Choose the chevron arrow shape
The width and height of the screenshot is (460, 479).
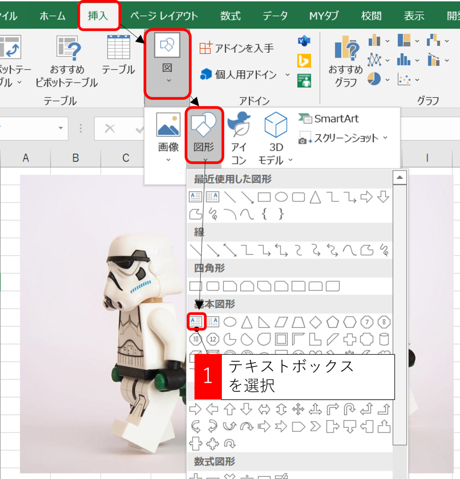click(316, 426)
